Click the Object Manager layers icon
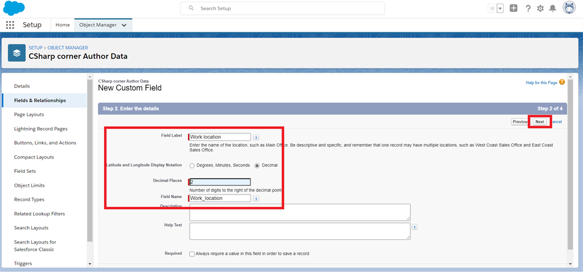This screenshot has width=583, height=273. 17,53
